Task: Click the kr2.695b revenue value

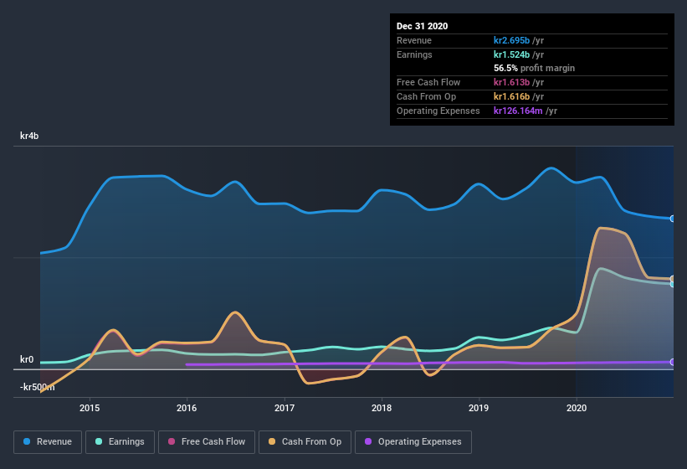Action: (511, 40)
